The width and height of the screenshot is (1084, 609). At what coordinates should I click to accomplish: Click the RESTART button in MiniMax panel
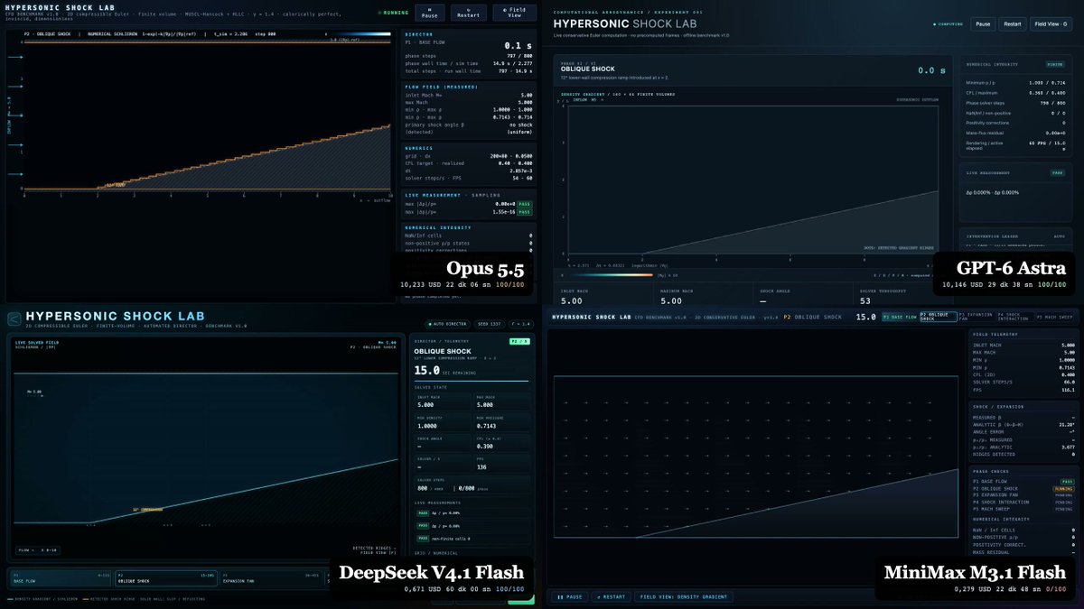612,596
